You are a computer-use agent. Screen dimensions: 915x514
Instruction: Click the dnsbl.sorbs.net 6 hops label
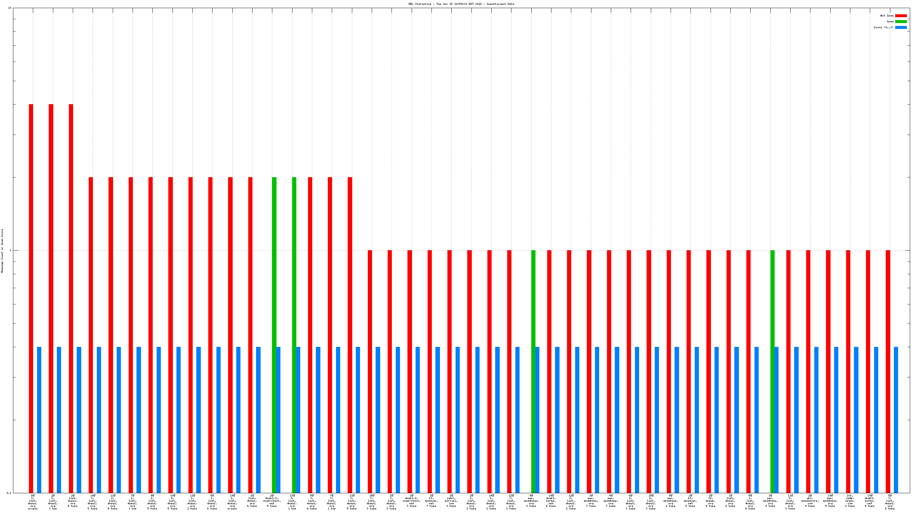click(x=551, y=502)
